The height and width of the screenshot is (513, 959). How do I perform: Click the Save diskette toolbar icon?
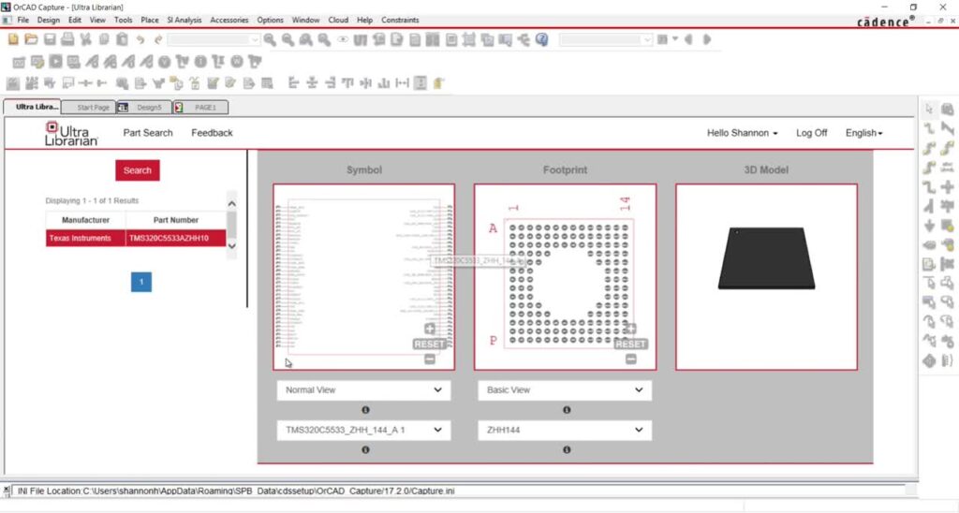pyautogui.click(x=50, y=39)
